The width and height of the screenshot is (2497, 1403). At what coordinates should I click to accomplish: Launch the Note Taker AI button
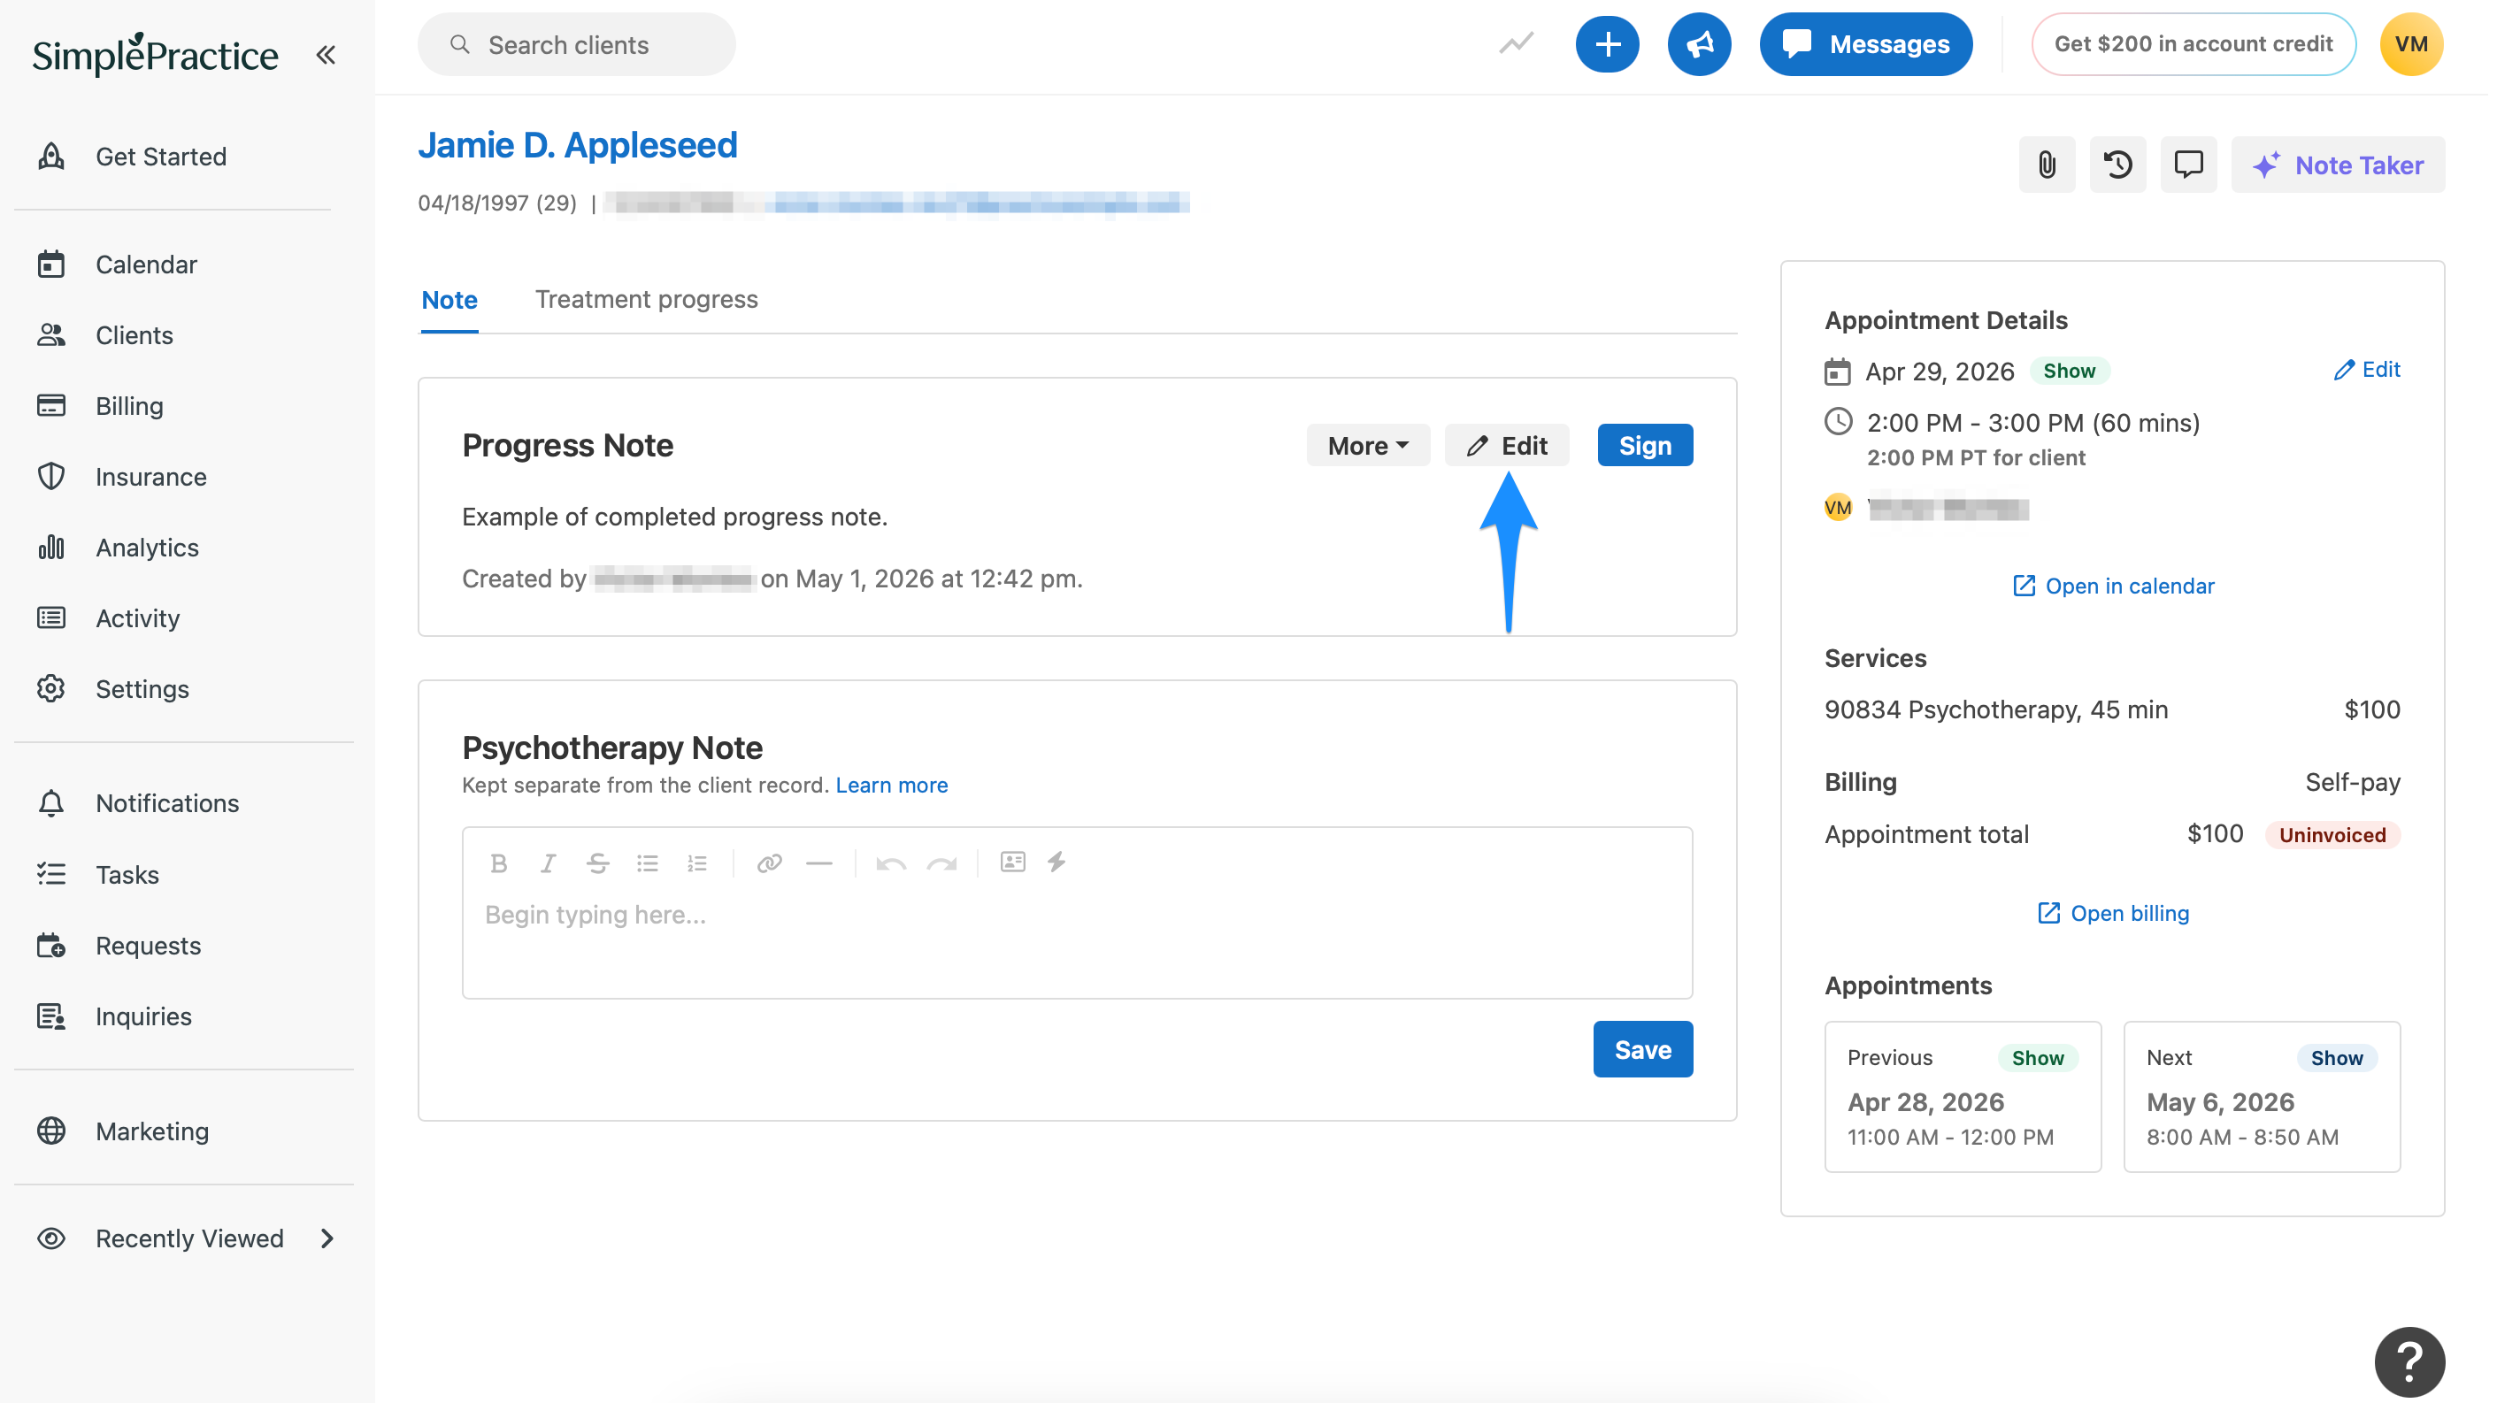click(2338, 165)
